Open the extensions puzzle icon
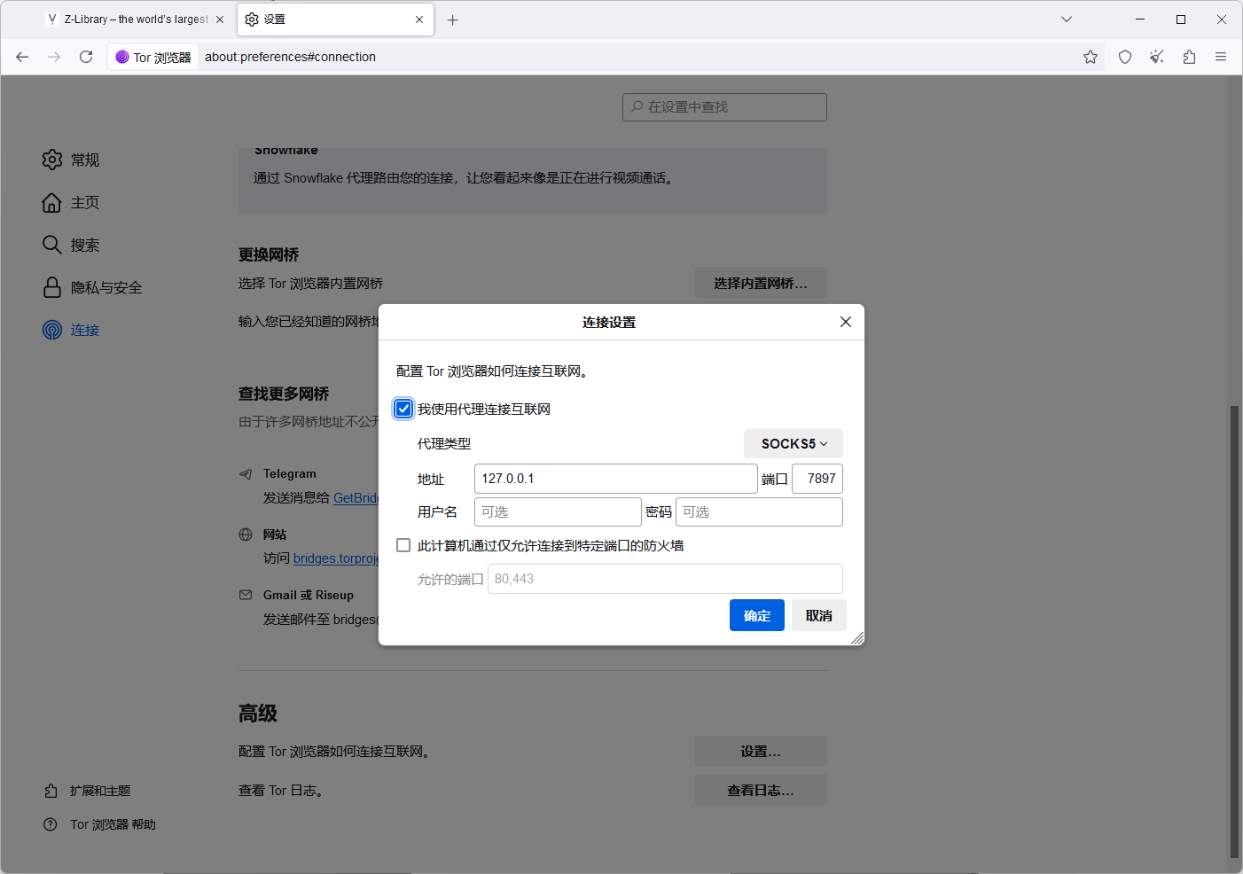Image resolution: width=1243 pixels, height=874 pixels. click(x=1189, y=57)
